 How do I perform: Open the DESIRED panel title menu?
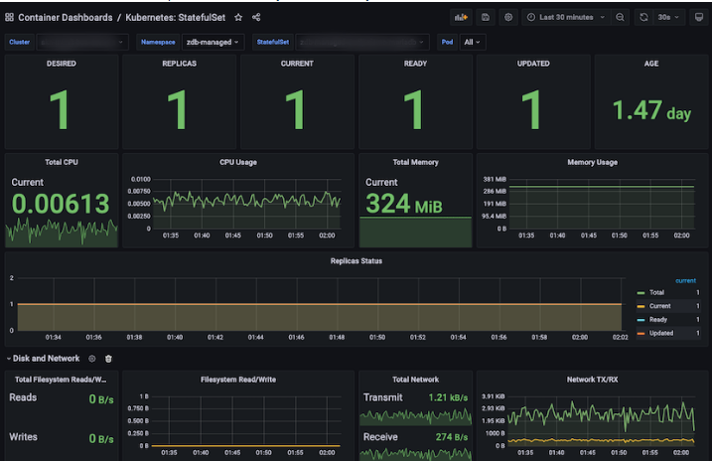[x=62, y=64]
